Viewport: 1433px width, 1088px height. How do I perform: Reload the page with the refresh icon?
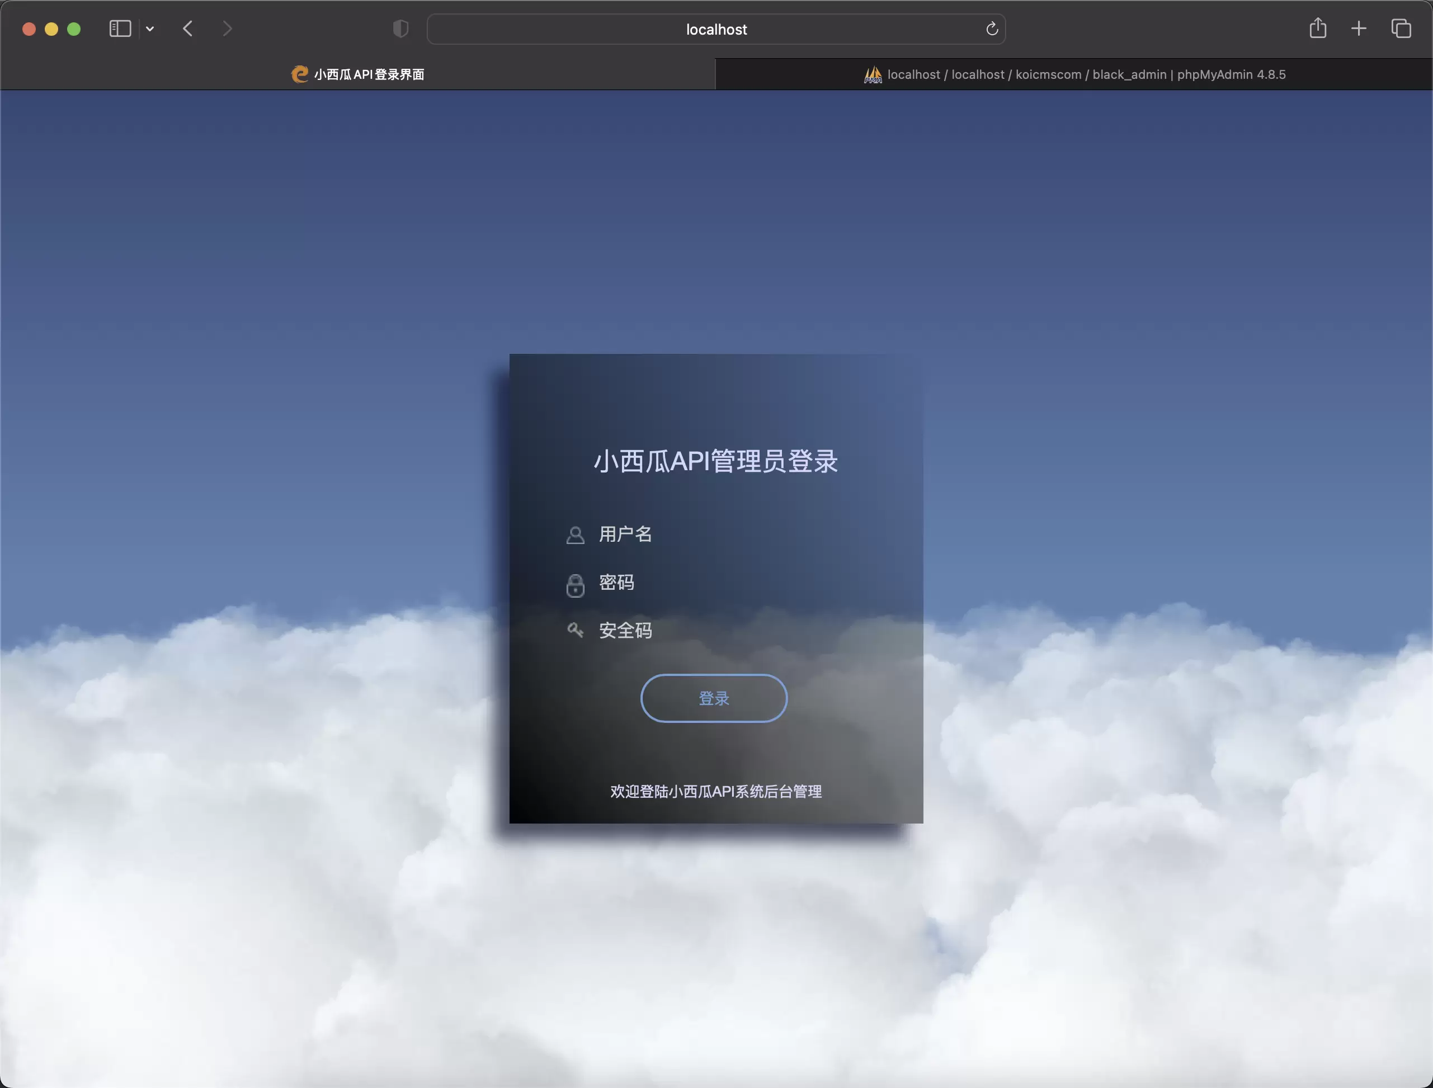click(991, 29)
